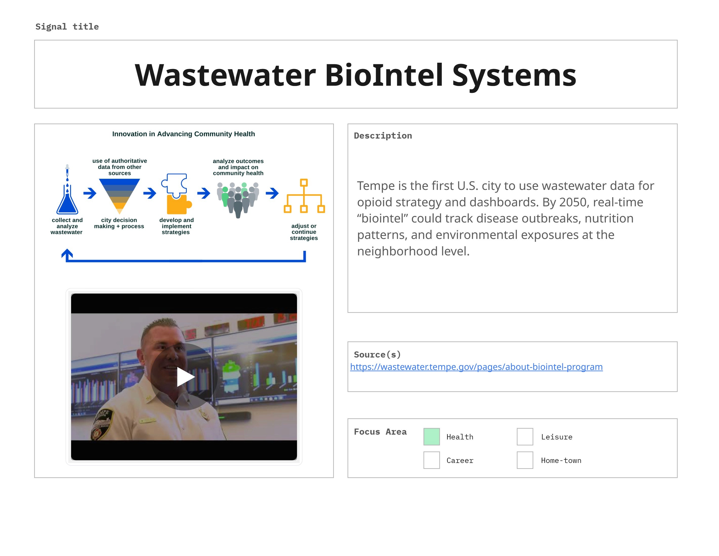Click the blue loop-back up arrow

coord(67,255)
